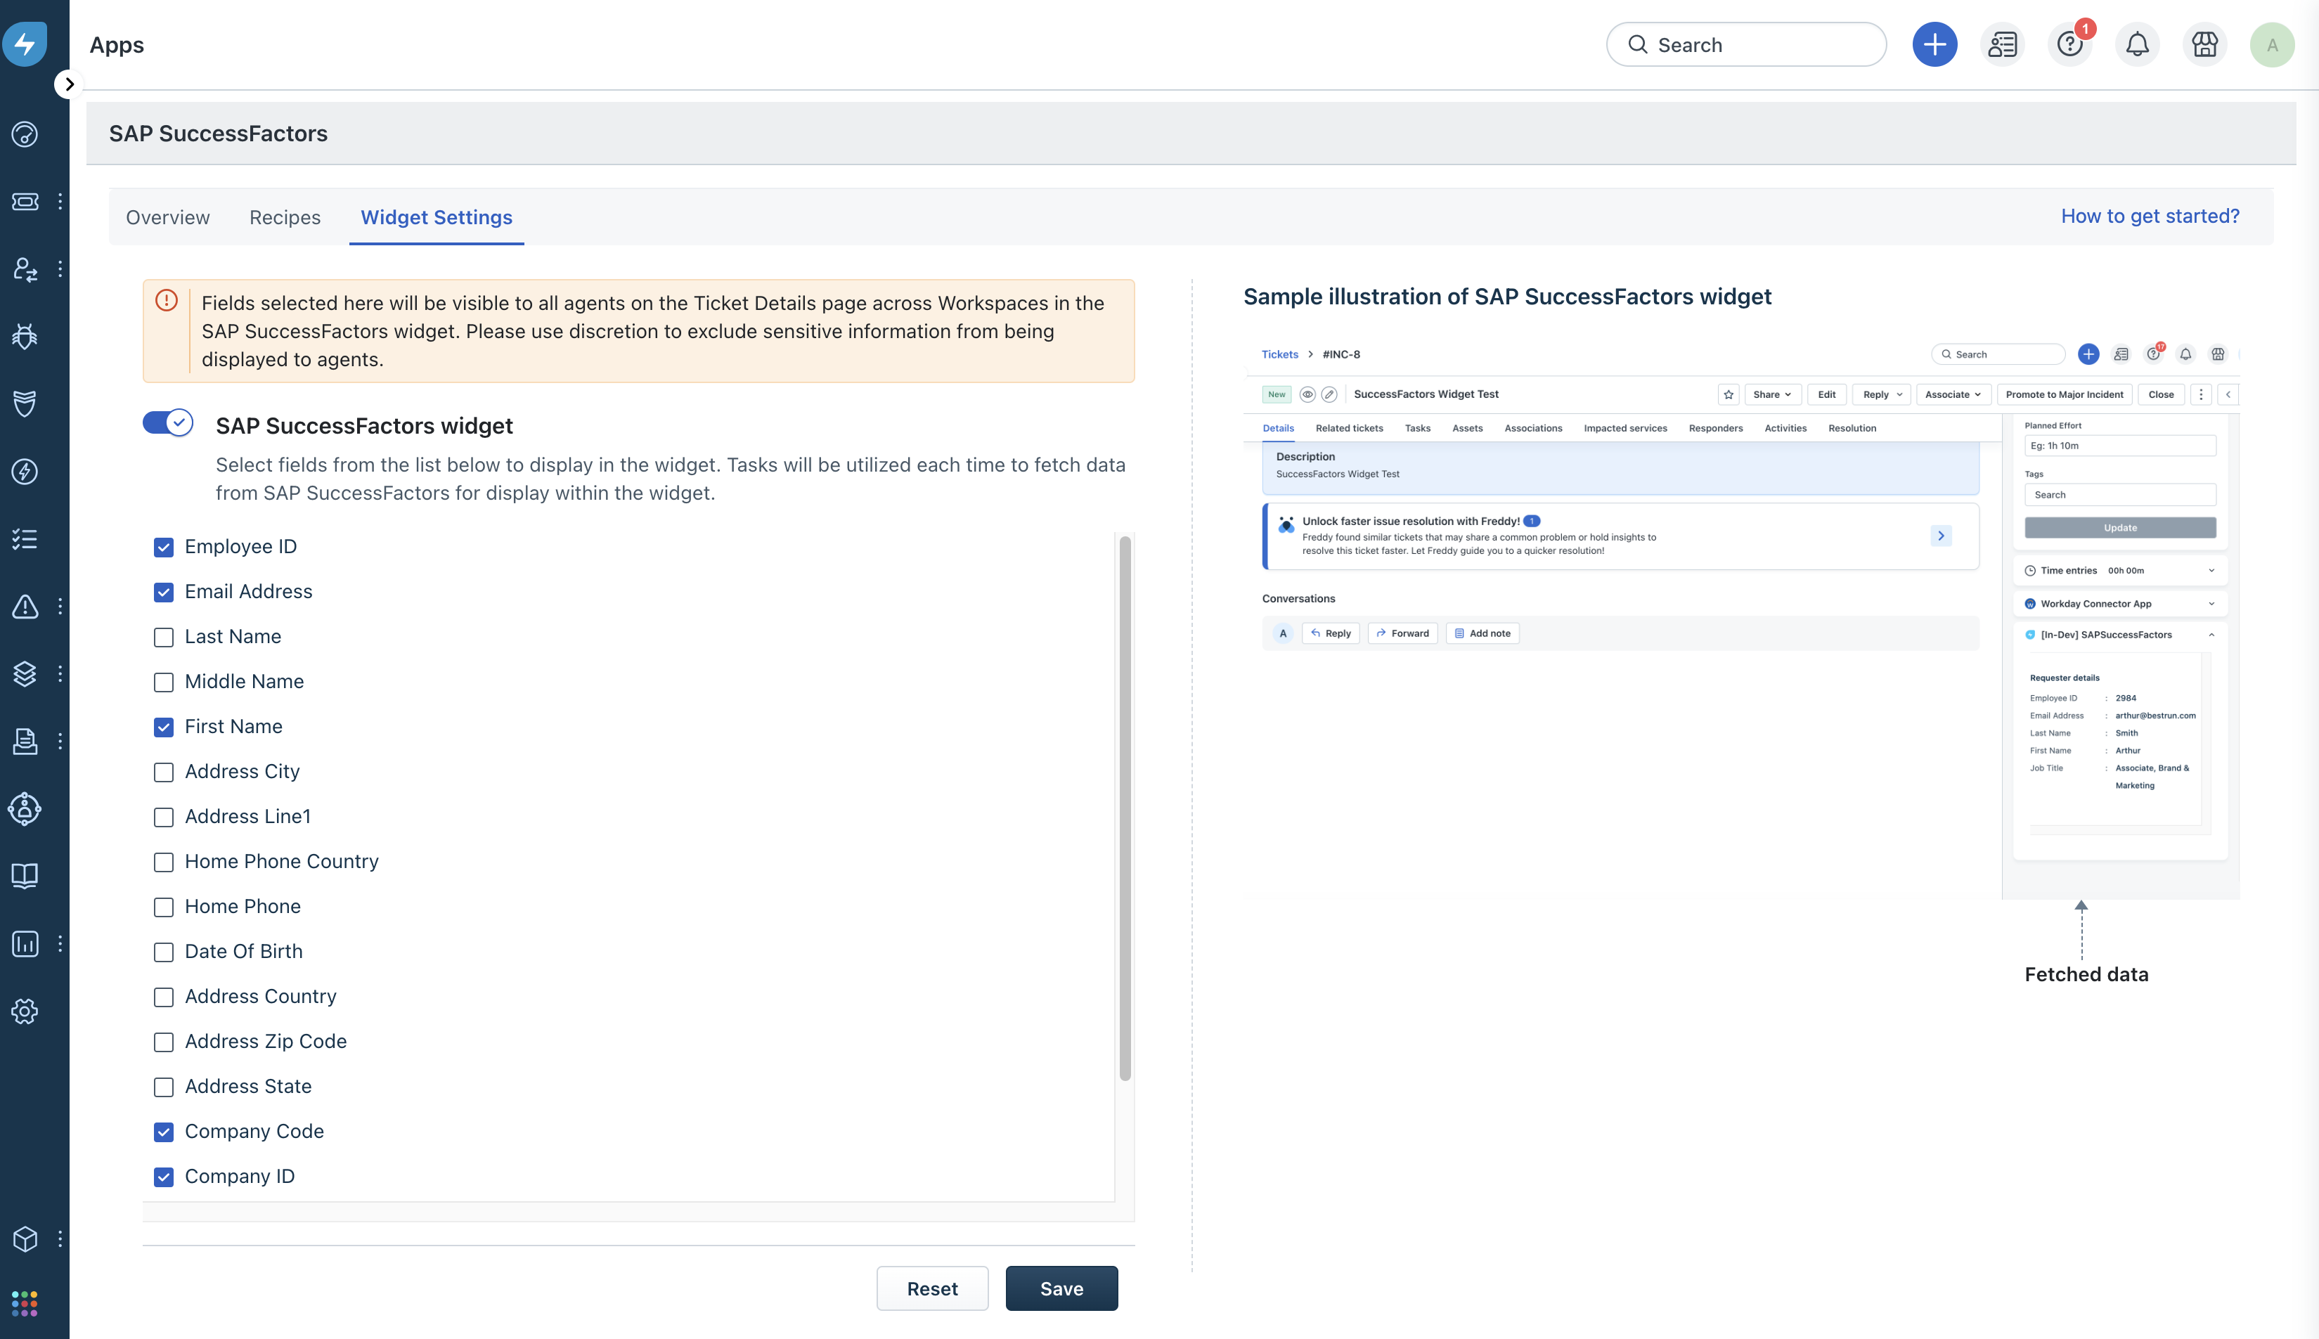Open the tickets menu three-dot expander
Image resolution: width=2319 pixels, height=1339 pixels.
tap(60, 202)
